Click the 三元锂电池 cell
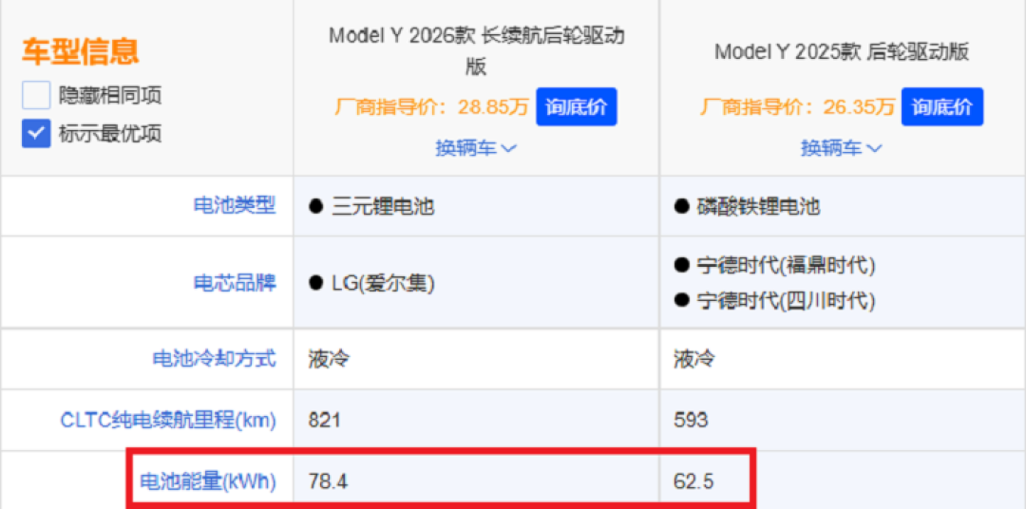Screen dimensions: 1026x509 (383, 207)
